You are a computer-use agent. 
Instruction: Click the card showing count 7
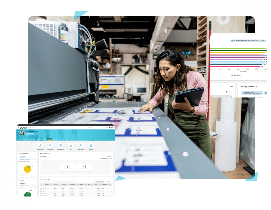[67, 167]
